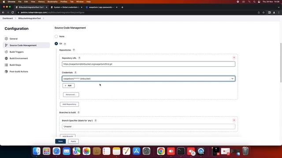Click the Save button
The image size is (282, 158).
[60, 141]
